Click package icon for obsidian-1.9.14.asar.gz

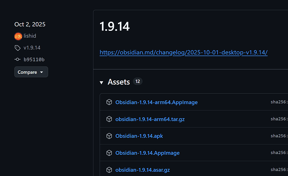[x=109, y=170]
